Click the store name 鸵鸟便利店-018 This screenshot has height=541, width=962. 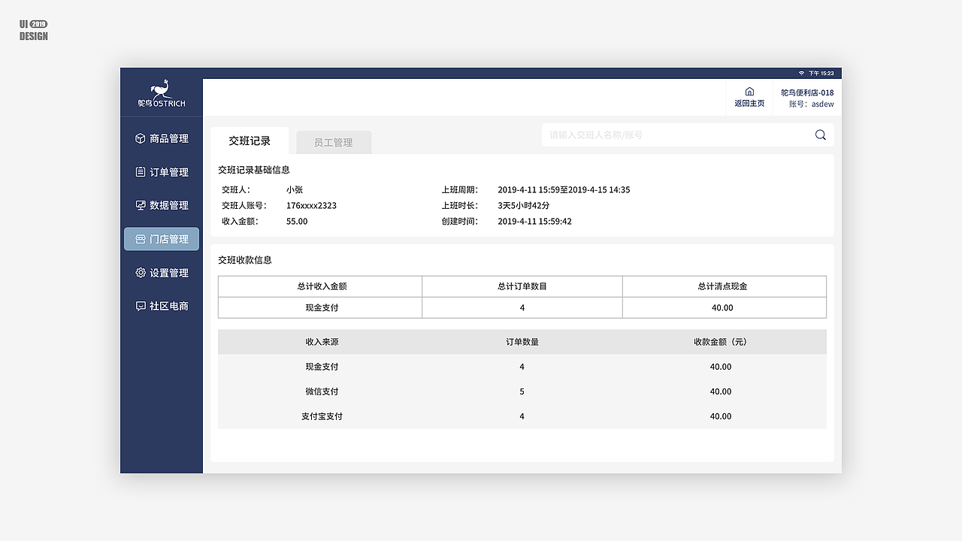tap(807, 92)
